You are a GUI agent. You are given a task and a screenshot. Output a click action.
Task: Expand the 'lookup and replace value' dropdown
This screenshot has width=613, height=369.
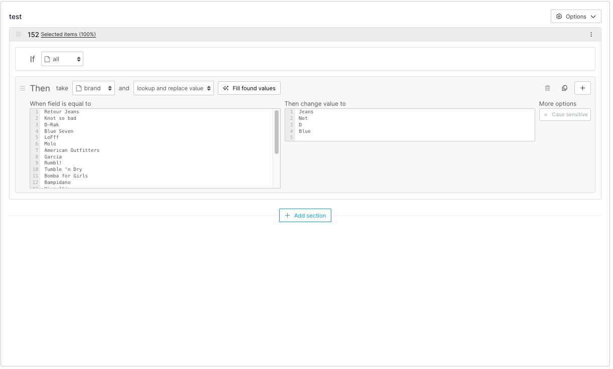tap(173, 88)
